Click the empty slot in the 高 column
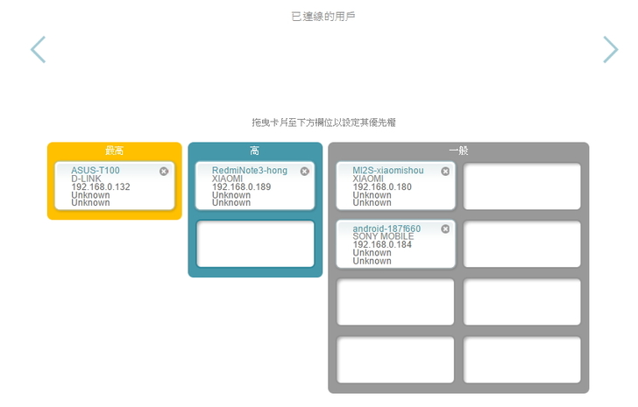Screen dimensions: 638x407 (x=255, y=243)
